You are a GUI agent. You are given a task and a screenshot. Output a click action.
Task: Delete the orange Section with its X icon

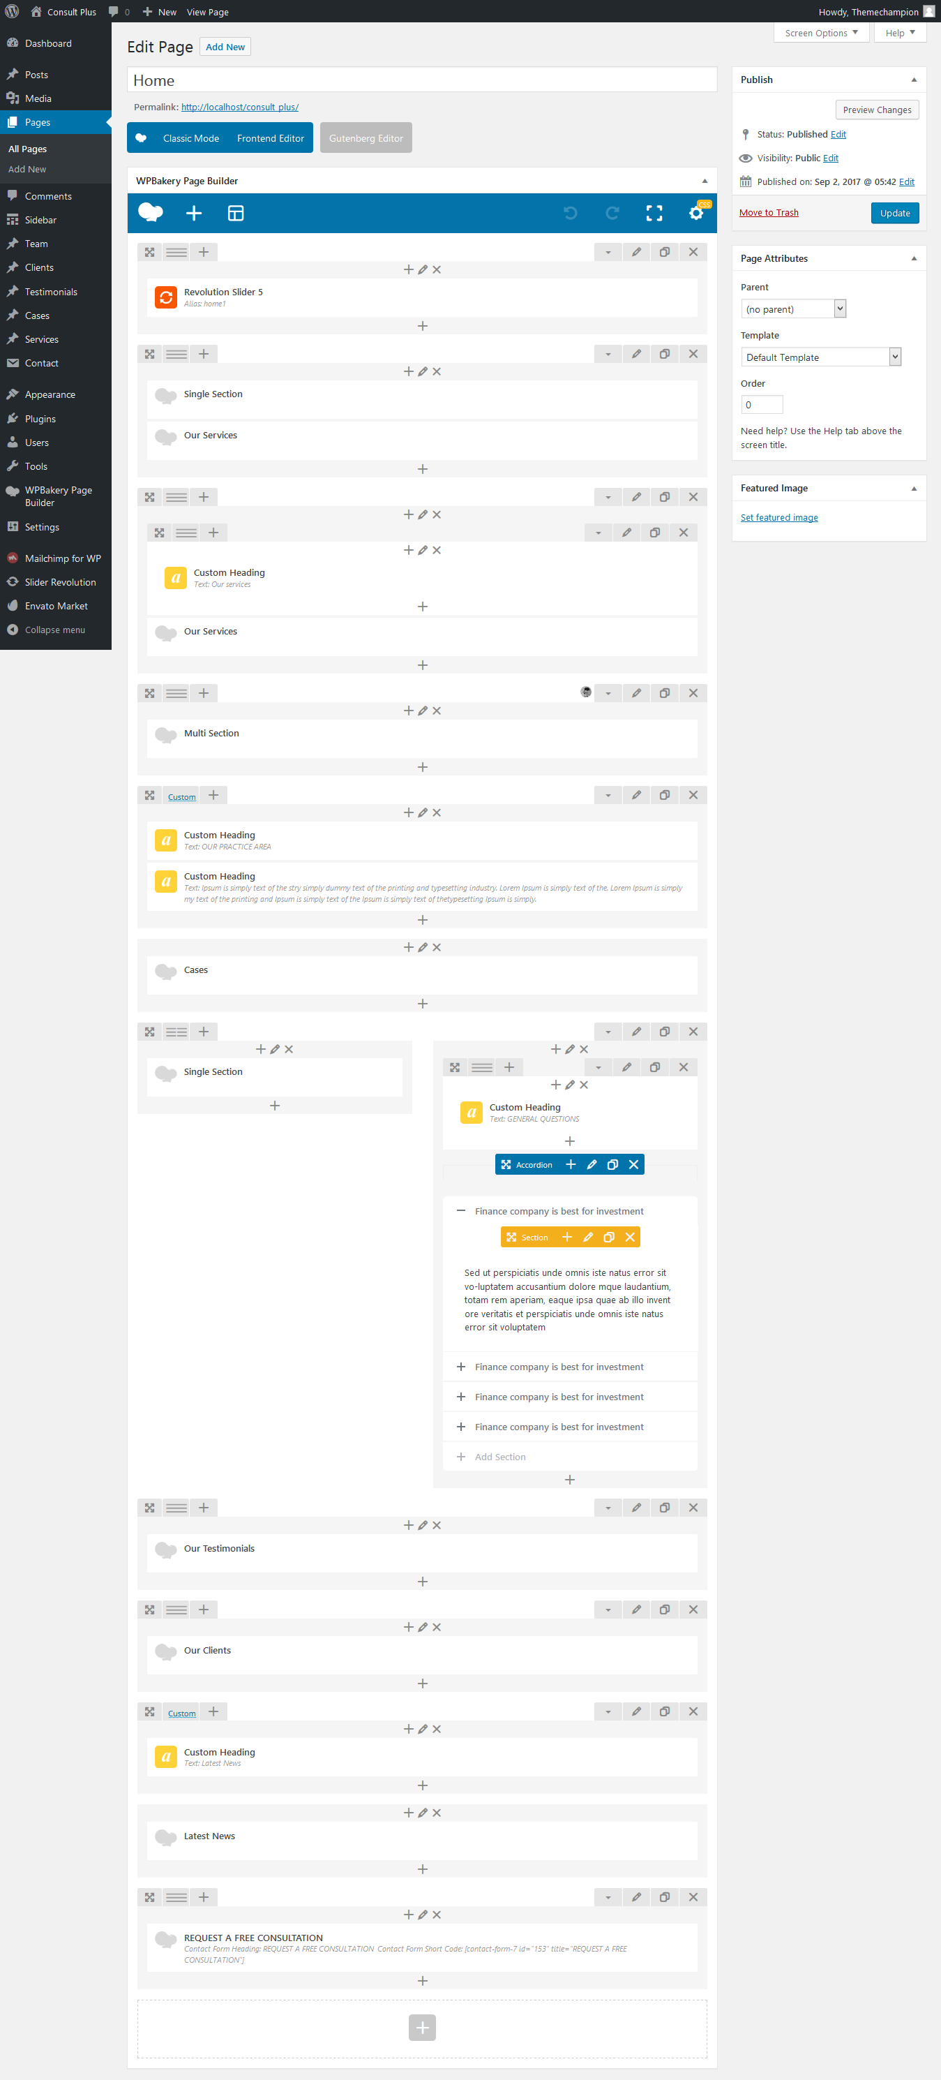pyautogui.click(x=629, y=1237)
